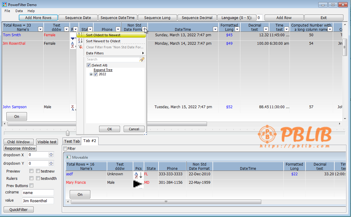Enable the Filter checkbox in Tab #2
This screenshot has height=217, width=351.
coord(65,148)
